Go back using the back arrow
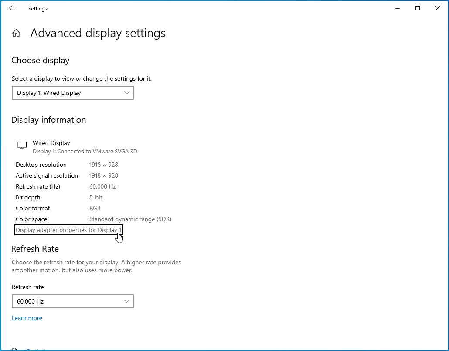 [12, 8]
